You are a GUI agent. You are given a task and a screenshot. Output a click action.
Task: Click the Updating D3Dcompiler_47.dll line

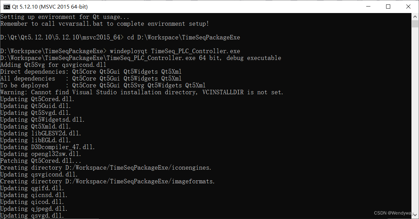(x=47, y=147)
